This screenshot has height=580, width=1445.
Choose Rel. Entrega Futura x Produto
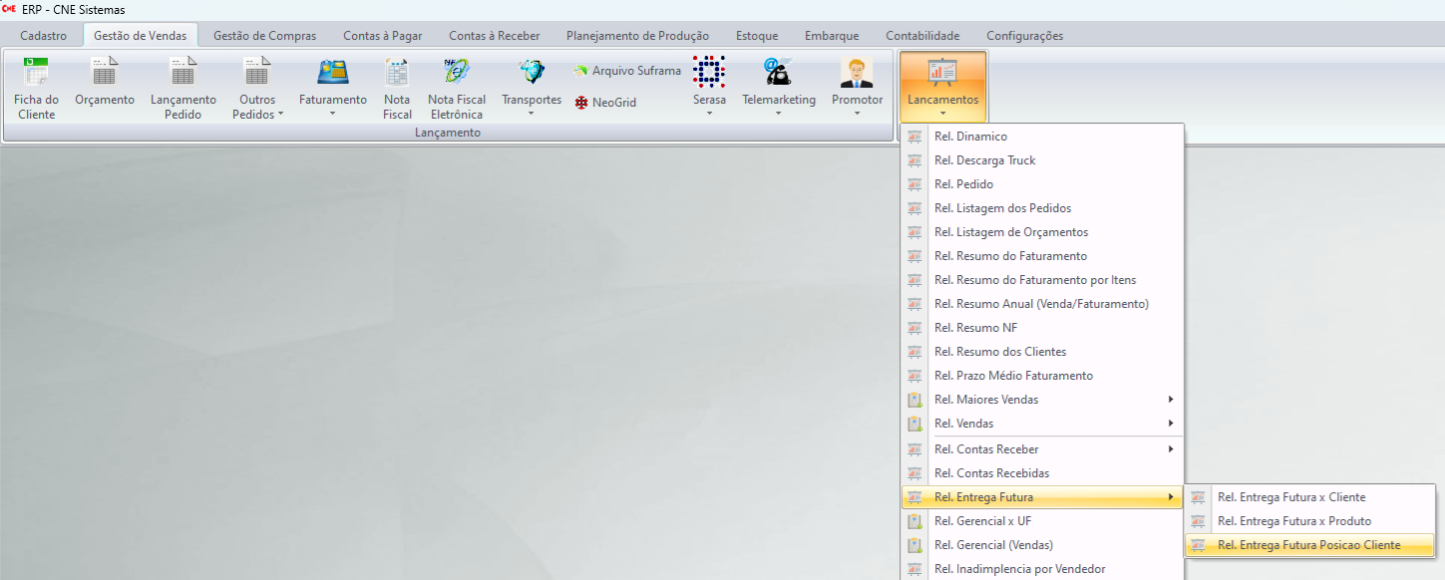tap(1293, 521)
